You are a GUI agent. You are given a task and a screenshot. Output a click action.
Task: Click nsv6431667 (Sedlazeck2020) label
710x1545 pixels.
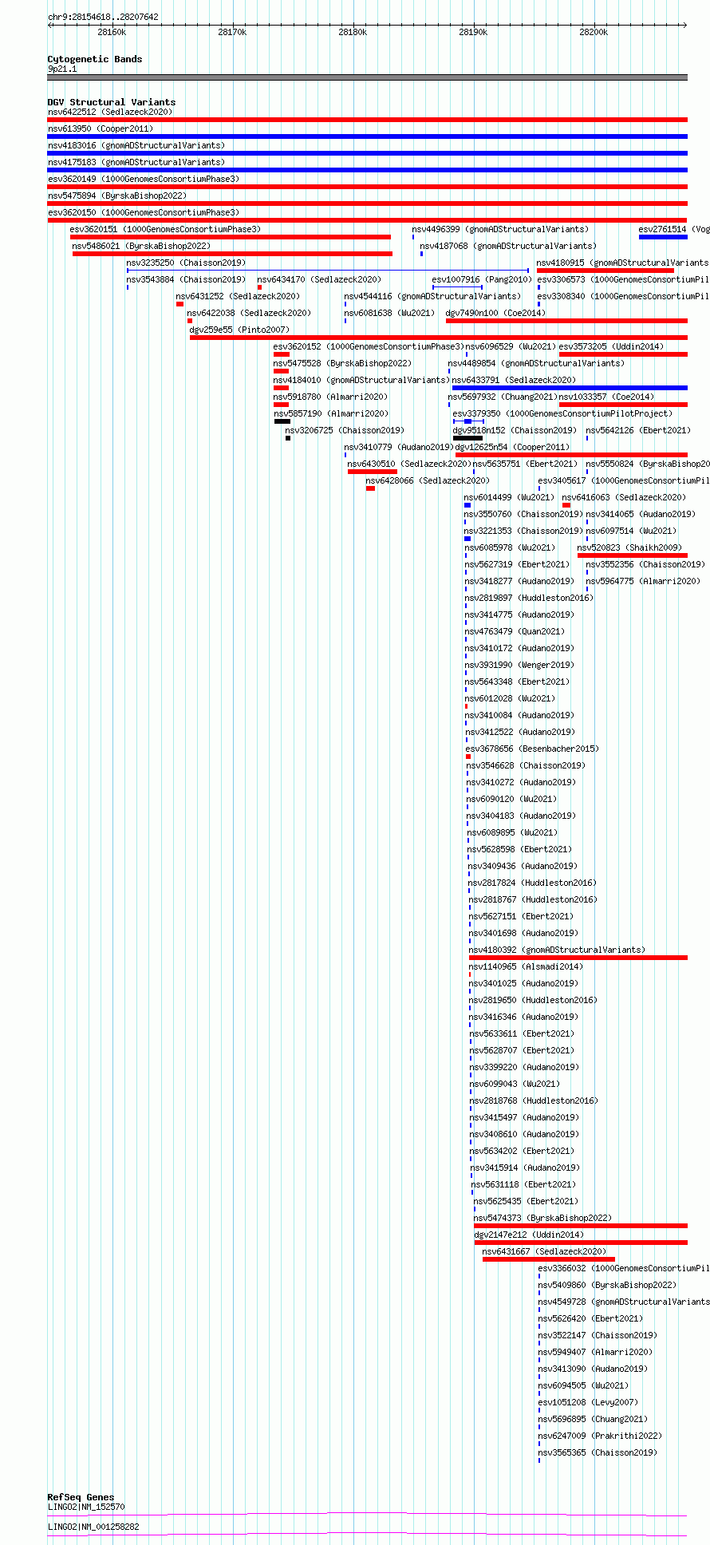[544, 1251]
